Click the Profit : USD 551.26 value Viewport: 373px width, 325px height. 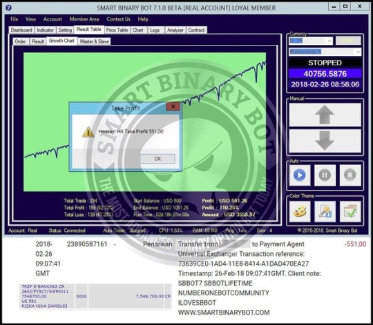pos(224,201)
